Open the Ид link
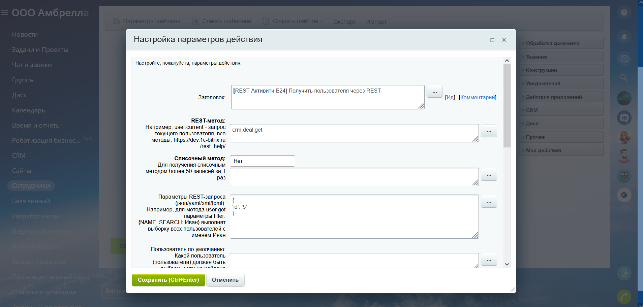This screenshot has width=643, height=307. click(450, 97)
